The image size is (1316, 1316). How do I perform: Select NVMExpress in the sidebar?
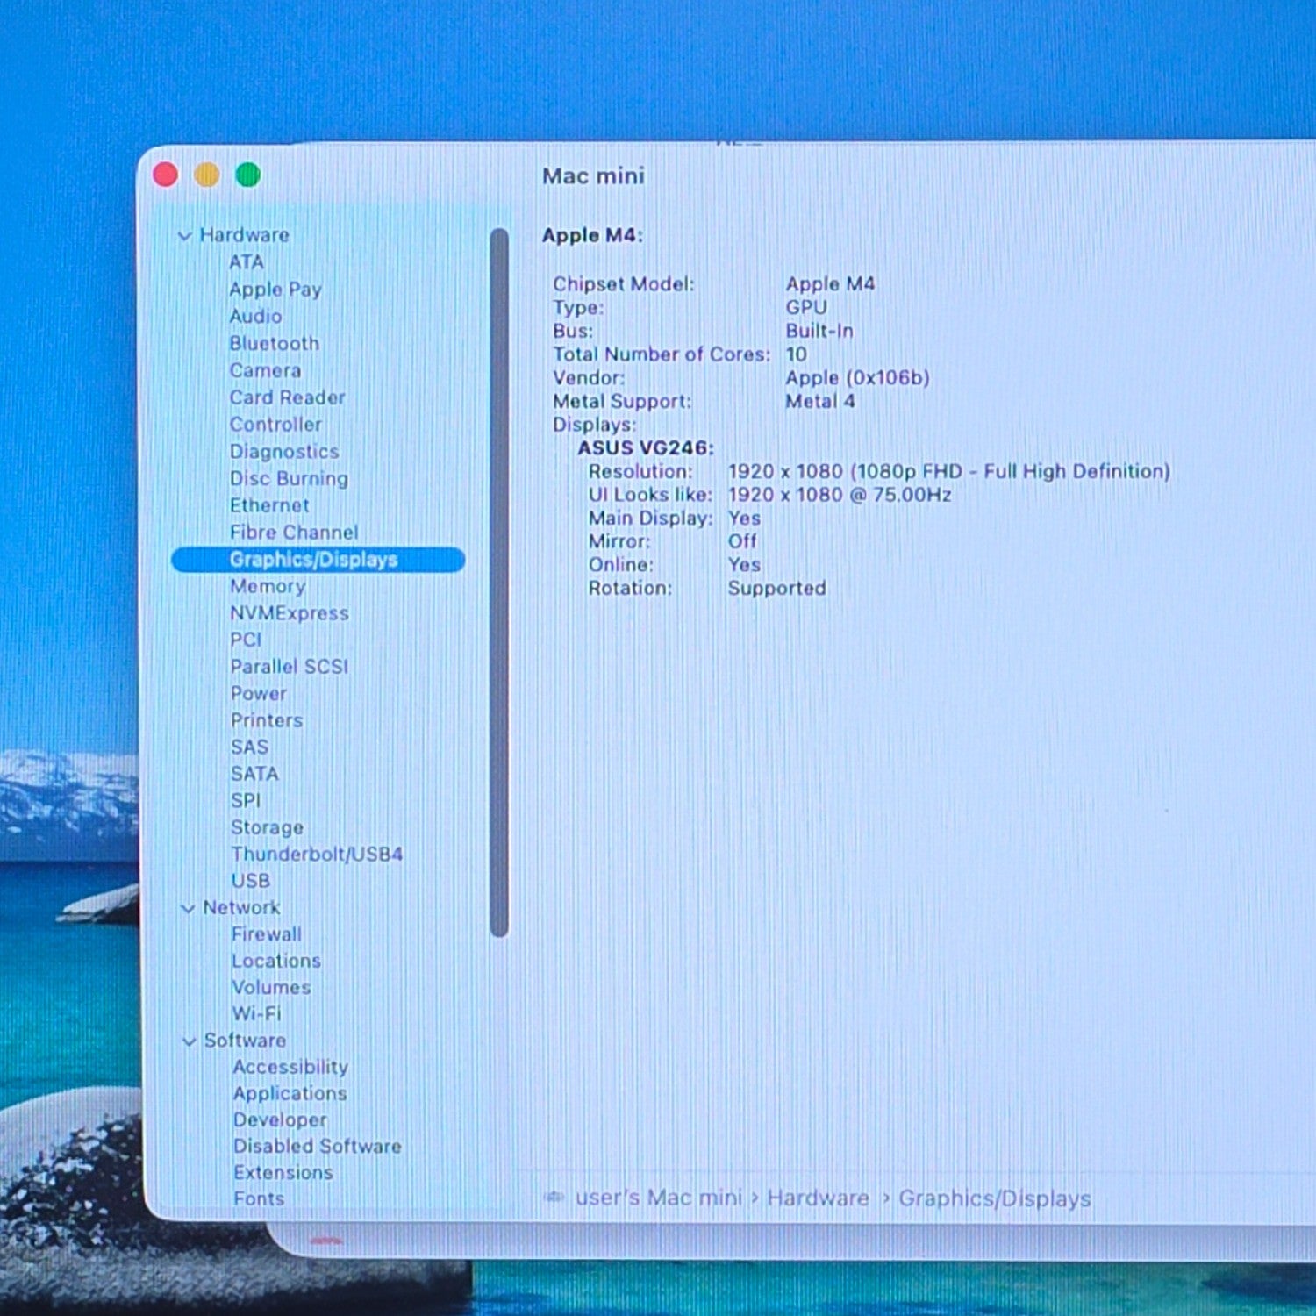pos(290,613)
